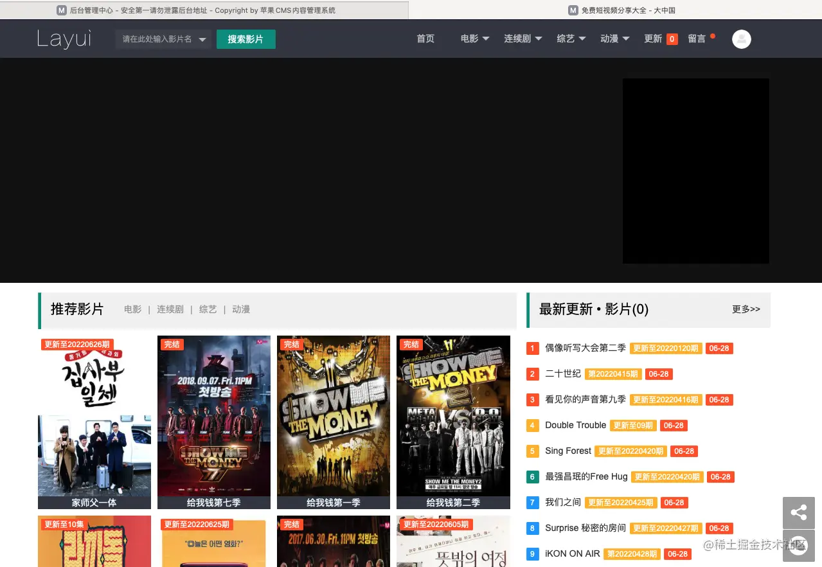Select 动漫 filter under 推荐影片
Screen dimensions: 822x567
pos(241,309)
